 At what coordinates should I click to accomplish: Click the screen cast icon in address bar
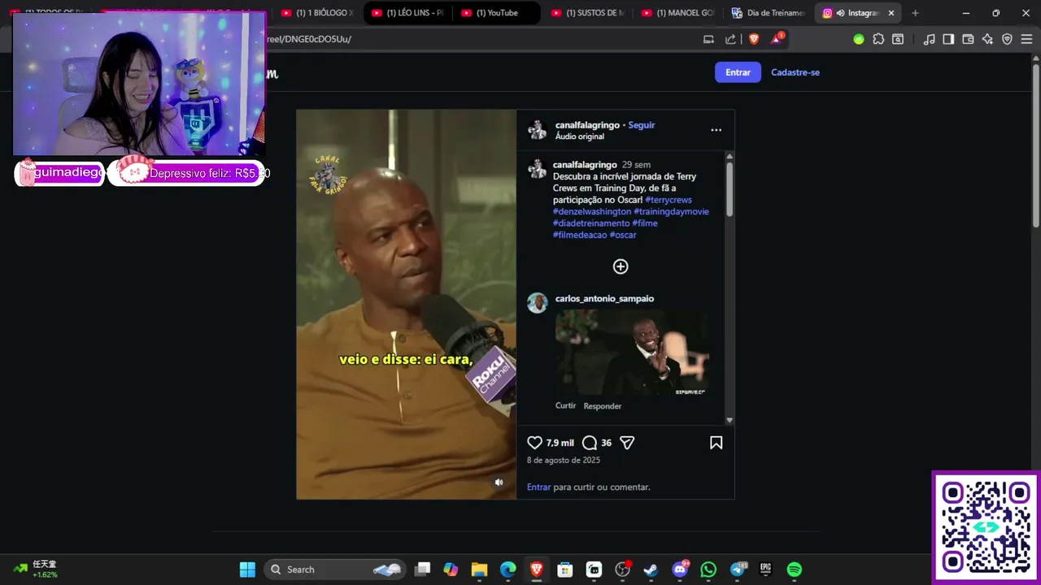coord(708,39)
